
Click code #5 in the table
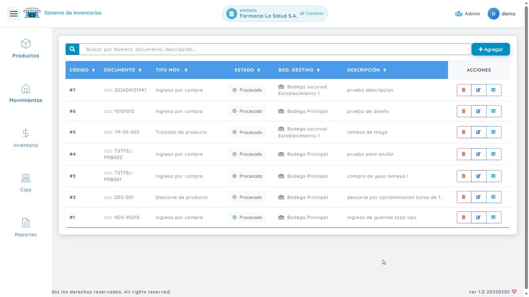pyautogui.click(x=72, y=132)
